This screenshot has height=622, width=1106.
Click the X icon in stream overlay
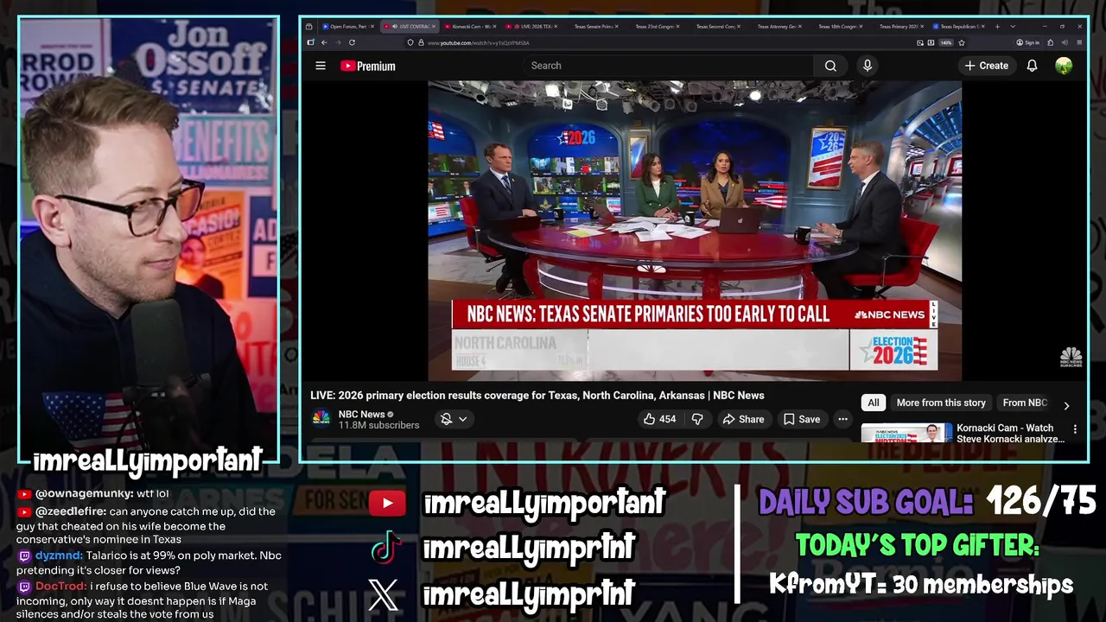[384, 594]
